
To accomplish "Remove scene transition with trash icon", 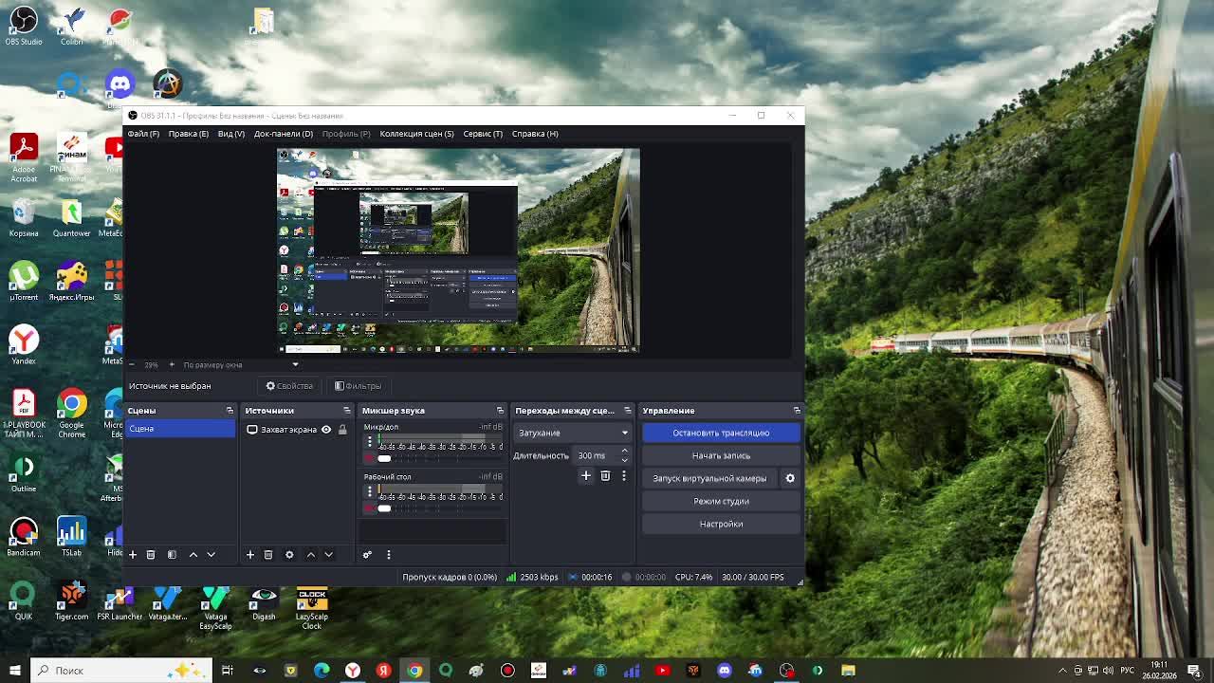I will 605,476.
